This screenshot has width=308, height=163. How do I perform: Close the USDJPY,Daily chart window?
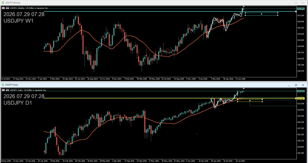[x=303, y=85]
